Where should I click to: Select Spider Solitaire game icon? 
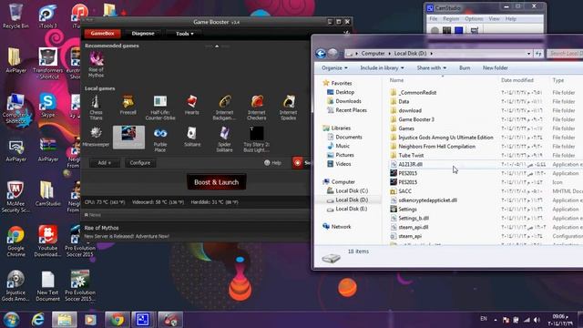point(224,139)
